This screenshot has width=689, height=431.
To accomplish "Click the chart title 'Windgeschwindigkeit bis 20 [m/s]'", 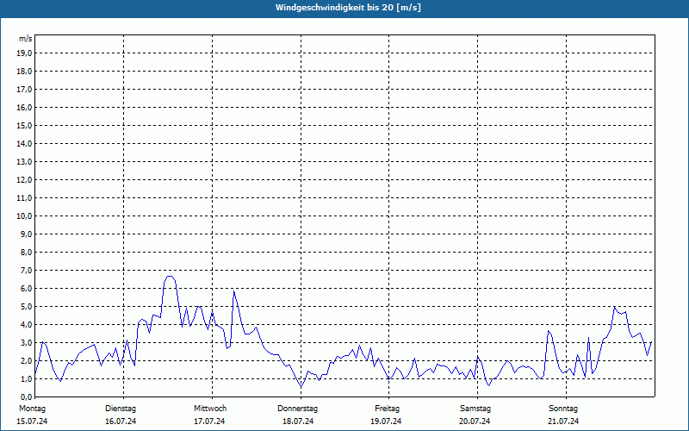I will [348, 8].
